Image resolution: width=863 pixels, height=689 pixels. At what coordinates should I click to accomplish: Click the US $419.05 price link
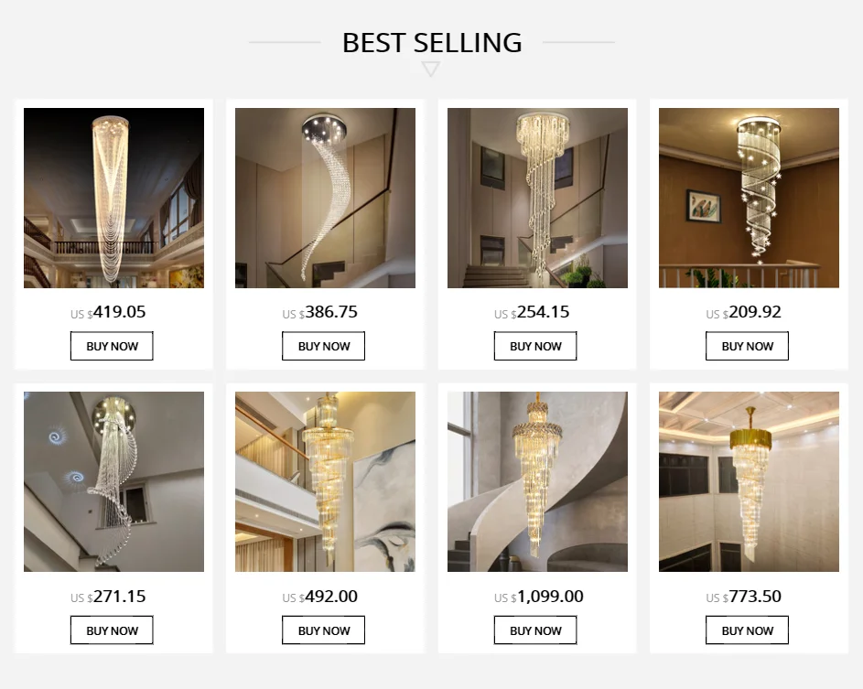(108, 313)
